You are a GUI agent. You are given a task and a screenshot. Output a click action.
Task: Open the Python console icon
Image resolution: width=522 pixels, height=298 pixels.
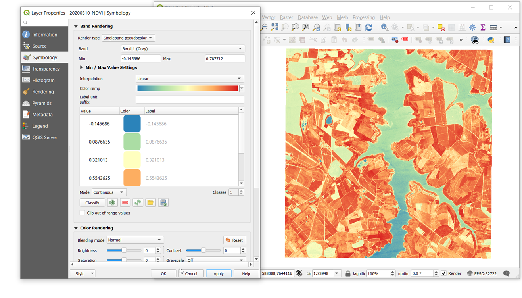491,40
